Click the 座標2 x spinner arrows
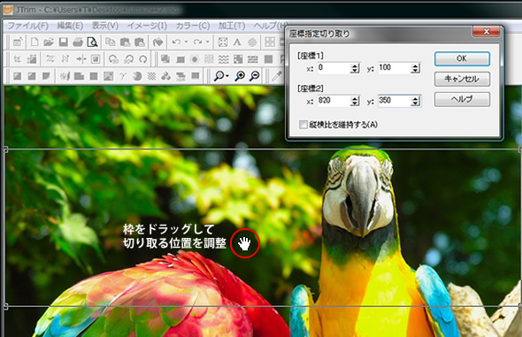522x337 pixels. coord(355,101)
